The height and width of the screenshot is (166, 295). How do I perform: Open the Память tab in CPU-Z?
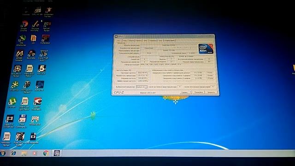[x=139, y=41]
